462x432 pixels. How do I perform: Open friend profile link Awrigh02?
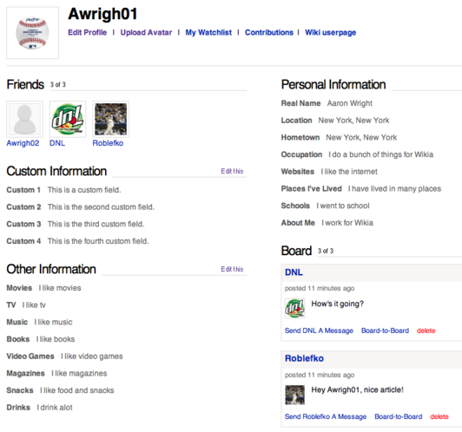coord(23,143)
